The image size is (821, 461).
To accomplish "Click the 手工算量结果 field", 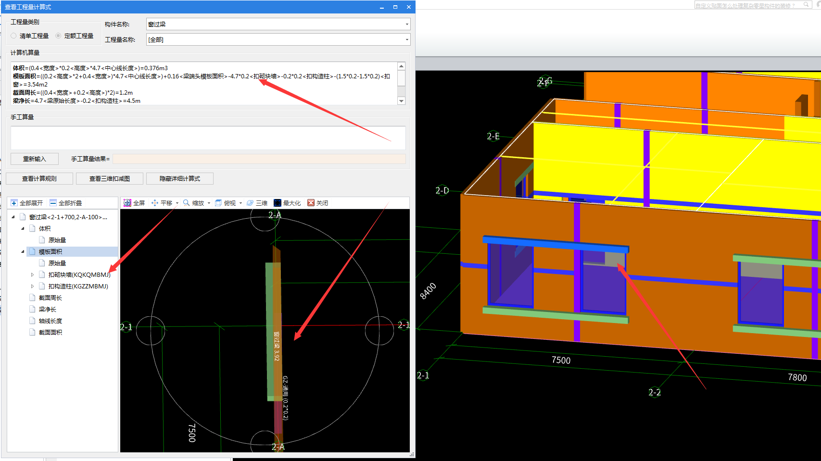I will 259,159.
